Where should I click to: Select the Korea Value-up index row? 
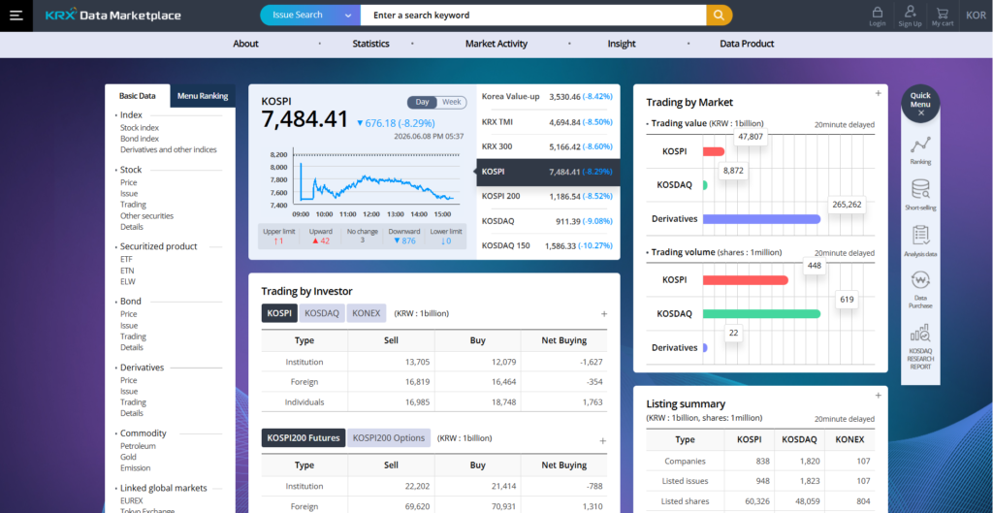pyautogui.click(x=548, y=96)
